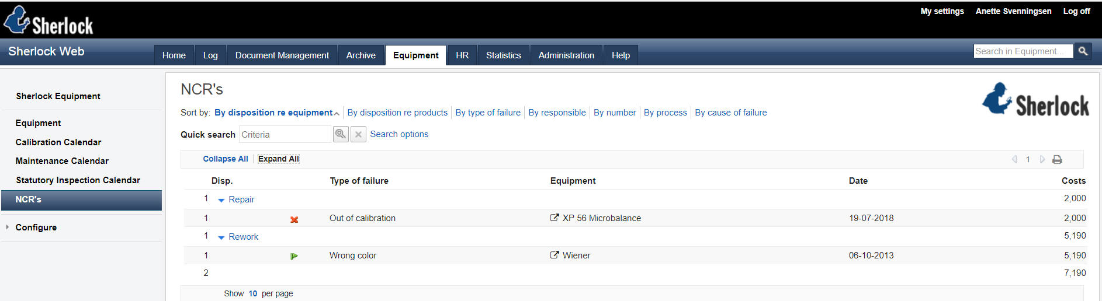
Task: Open Calibration Calendar in sidebar
Action: click(58, 142)
